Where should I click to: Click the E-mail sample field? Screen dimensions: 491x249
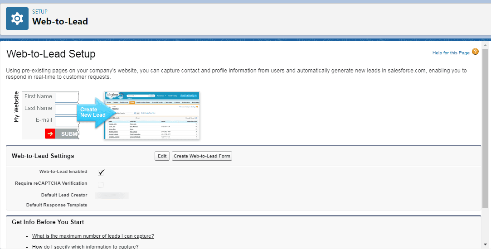tap(66, 121)
